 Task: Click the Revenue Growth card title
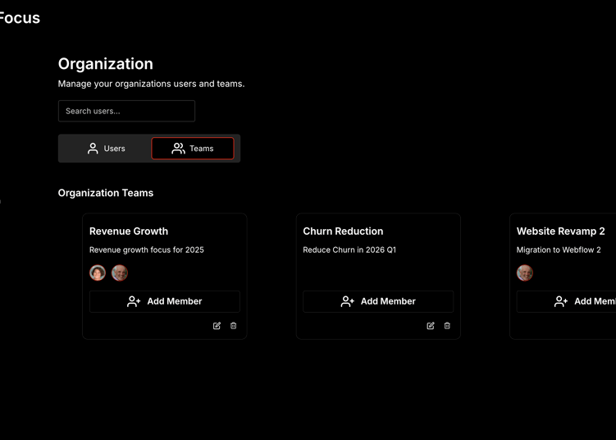129,231
